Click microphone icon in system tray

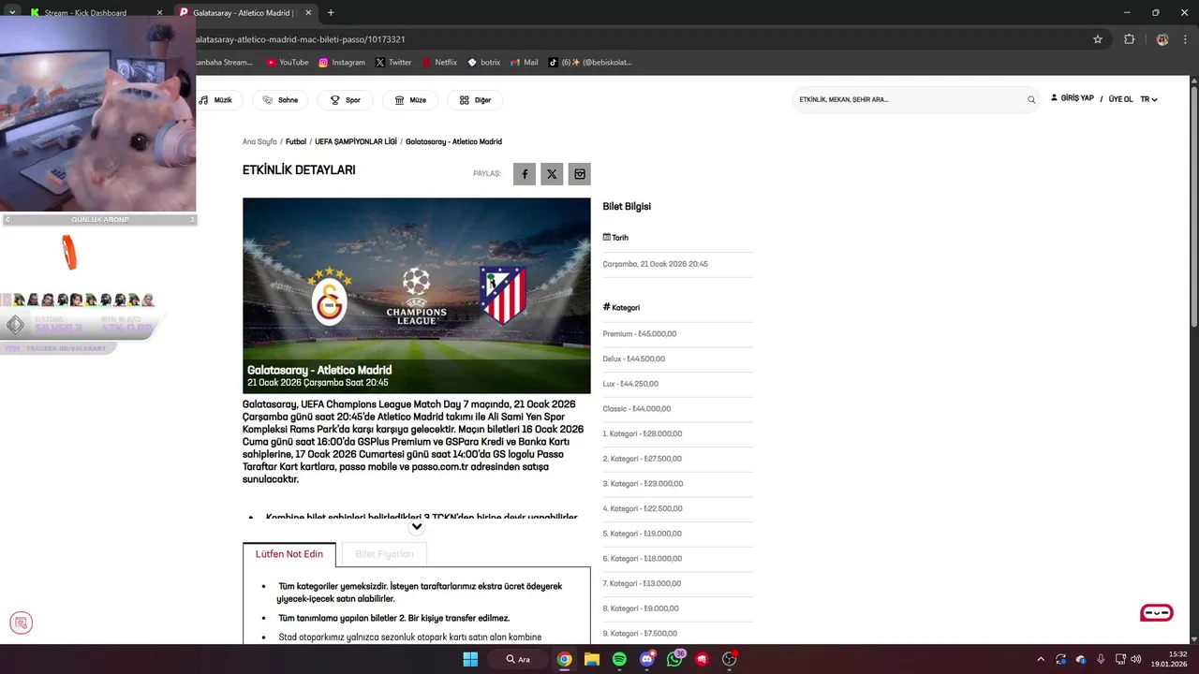1101,659
